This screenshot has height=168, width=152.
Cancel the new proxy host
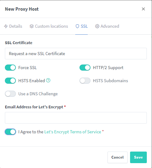click(118, 157)
